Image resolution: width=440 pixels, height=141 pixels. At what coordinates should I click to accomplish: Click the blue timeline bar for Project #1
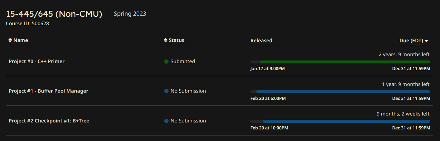click(x=343, y=92)
